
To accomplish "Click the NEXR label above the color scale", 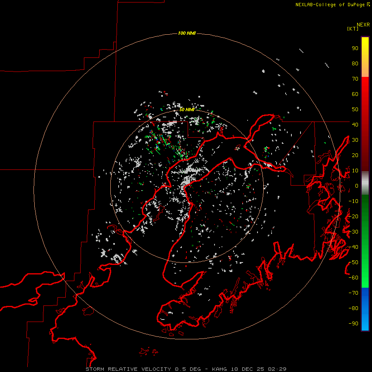I will [363, 25].
